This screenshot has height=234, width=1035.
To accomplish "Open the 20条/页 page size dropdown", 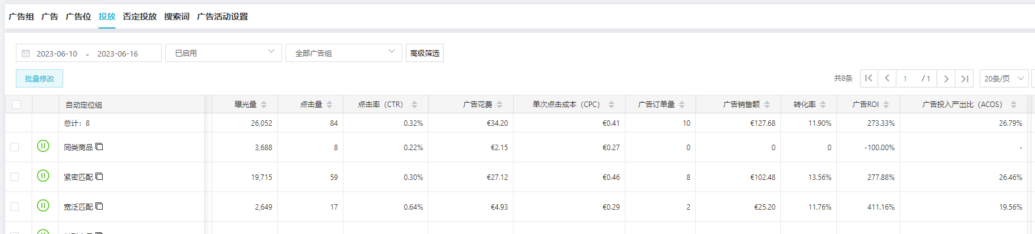I will click(x=1004, y=78).
